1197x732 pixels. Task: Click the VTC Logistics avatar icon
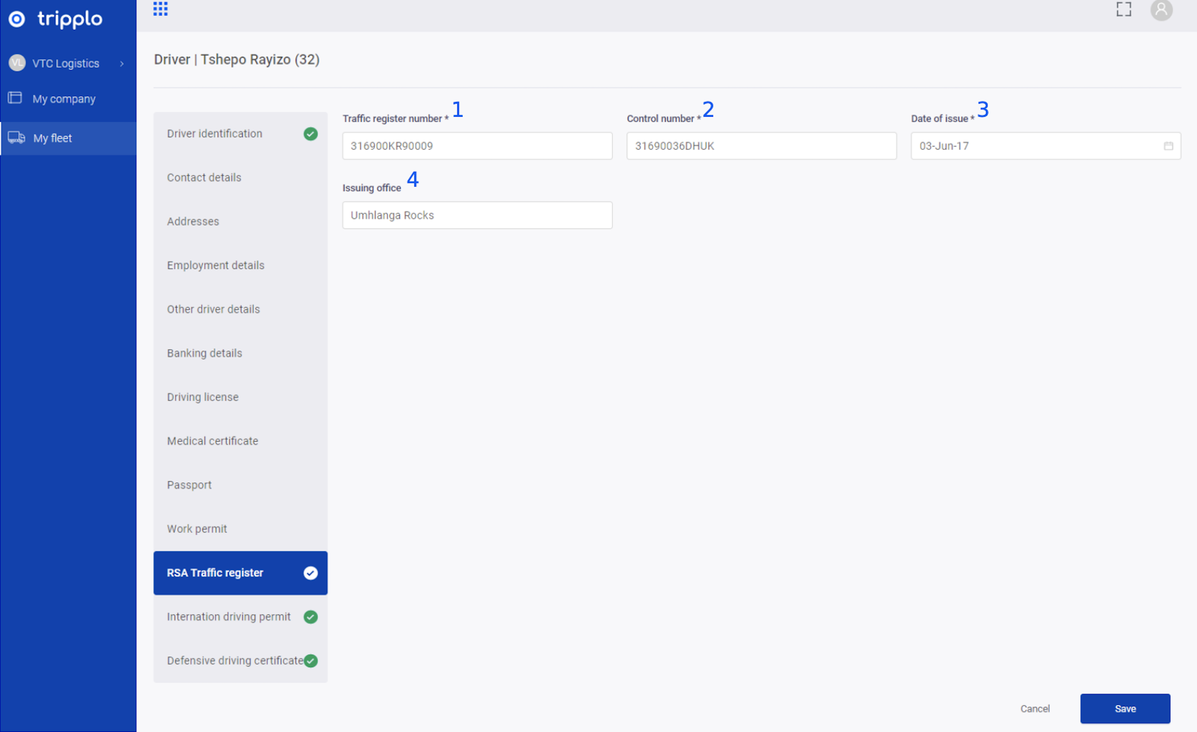(x=17, y=63)
